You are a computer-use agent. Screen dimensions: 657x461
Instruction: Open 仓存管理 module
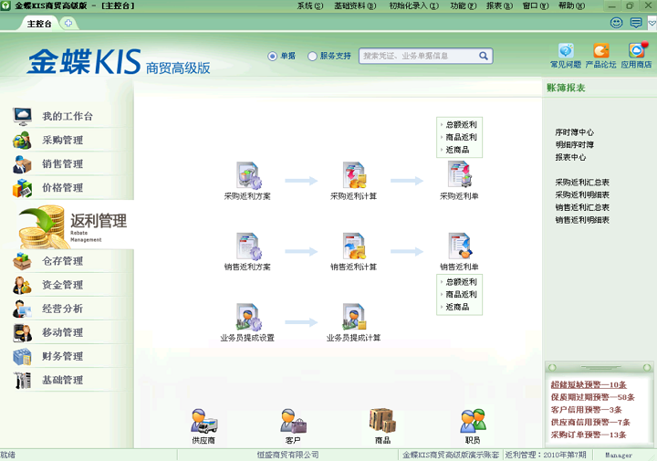coord(63,261)
